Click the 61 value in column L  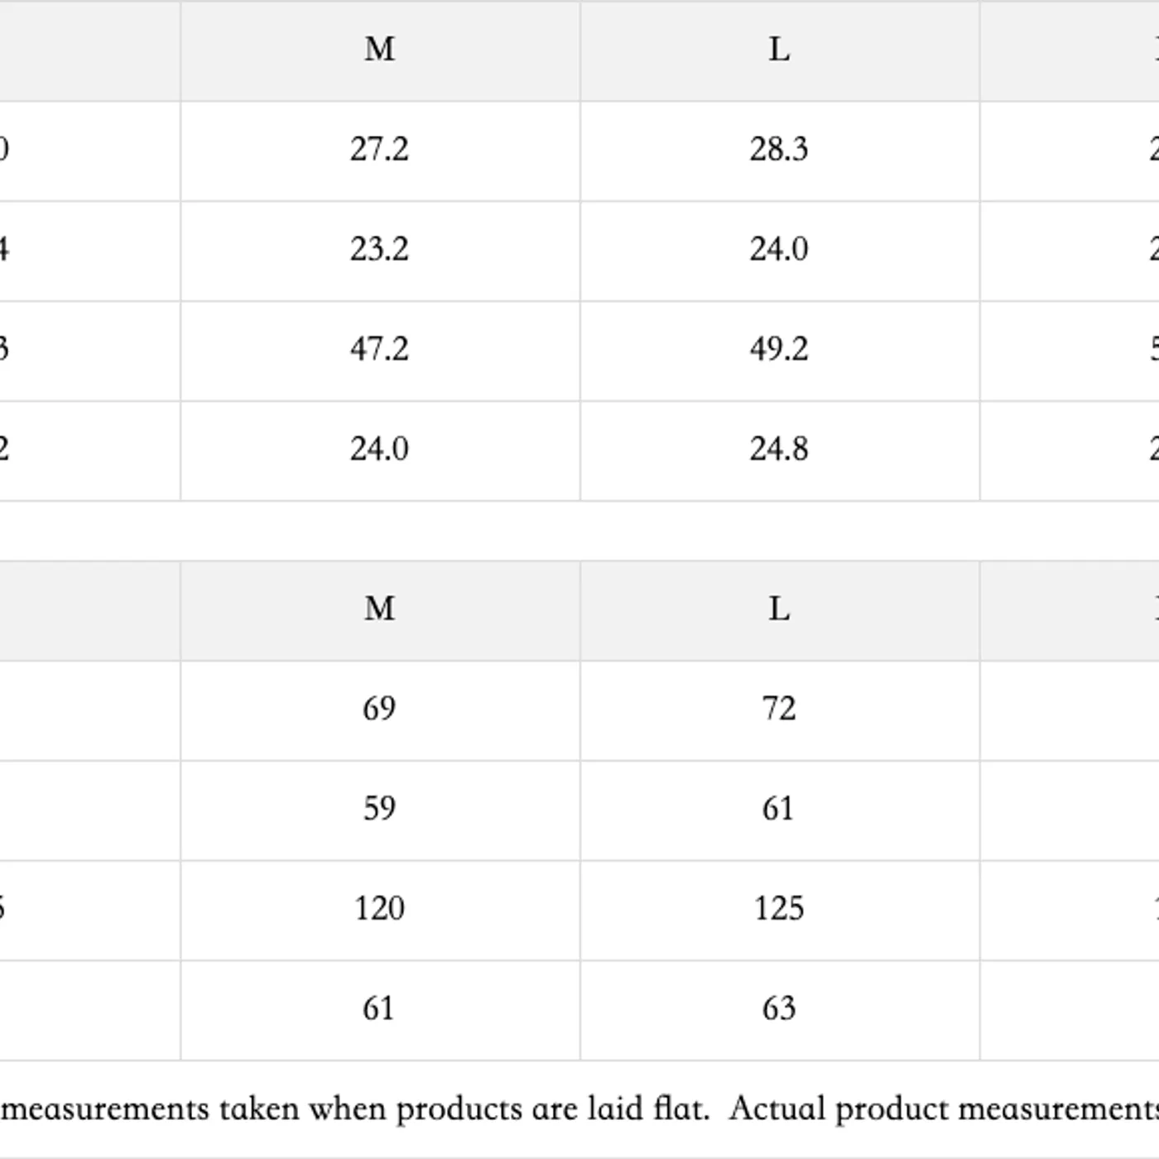point(779,809)
